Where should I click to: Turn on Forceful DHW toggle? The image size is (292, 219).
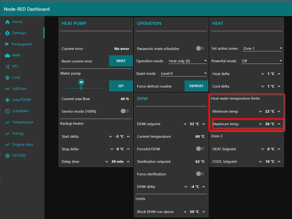point(200,149)
